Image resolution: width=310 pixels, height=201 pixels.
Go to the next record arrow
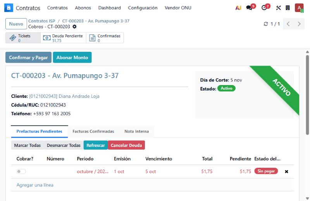(299, 24)
